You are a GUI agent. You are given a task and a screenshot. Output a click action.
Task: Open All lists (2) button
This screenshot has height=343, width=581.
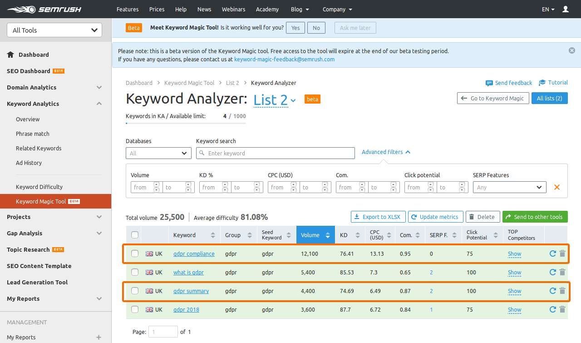pos(549,98)
